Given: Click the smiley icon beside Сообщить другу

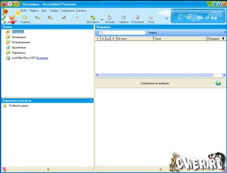Looking at the screenshot, I should click(5, 106).
